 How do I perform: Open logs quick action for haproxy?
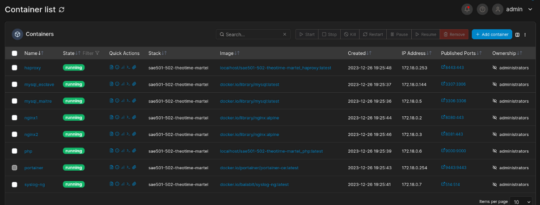[x=112, y=67]
